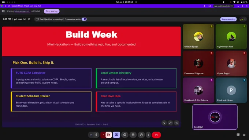This screenshot has width=249, height=140.
Task: Go back in browser
Action: pyautogui.click(x=5, y=6)
